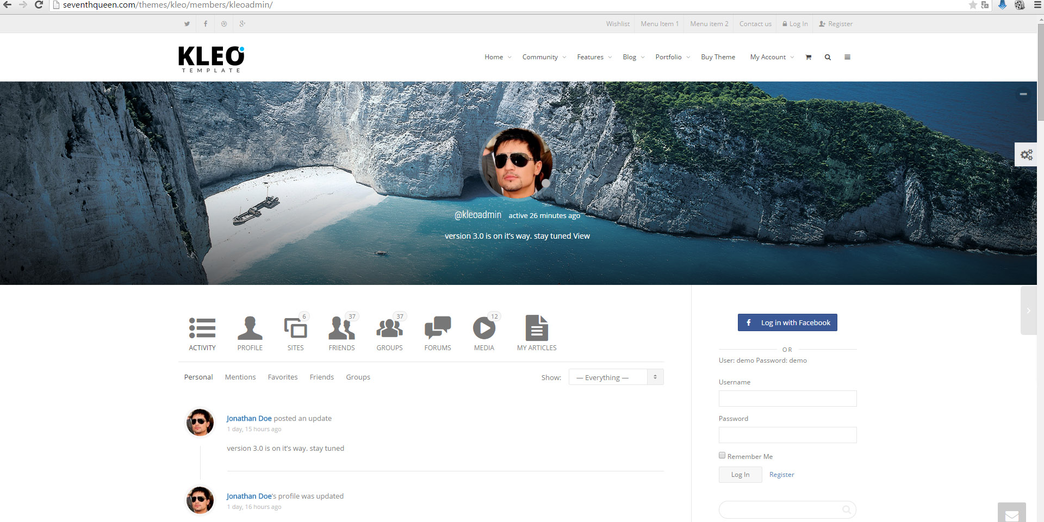The height and width of the screenshot is (522, 1044).
Task: Select the Favorites activity tab
Action: [x=283, y=377]
